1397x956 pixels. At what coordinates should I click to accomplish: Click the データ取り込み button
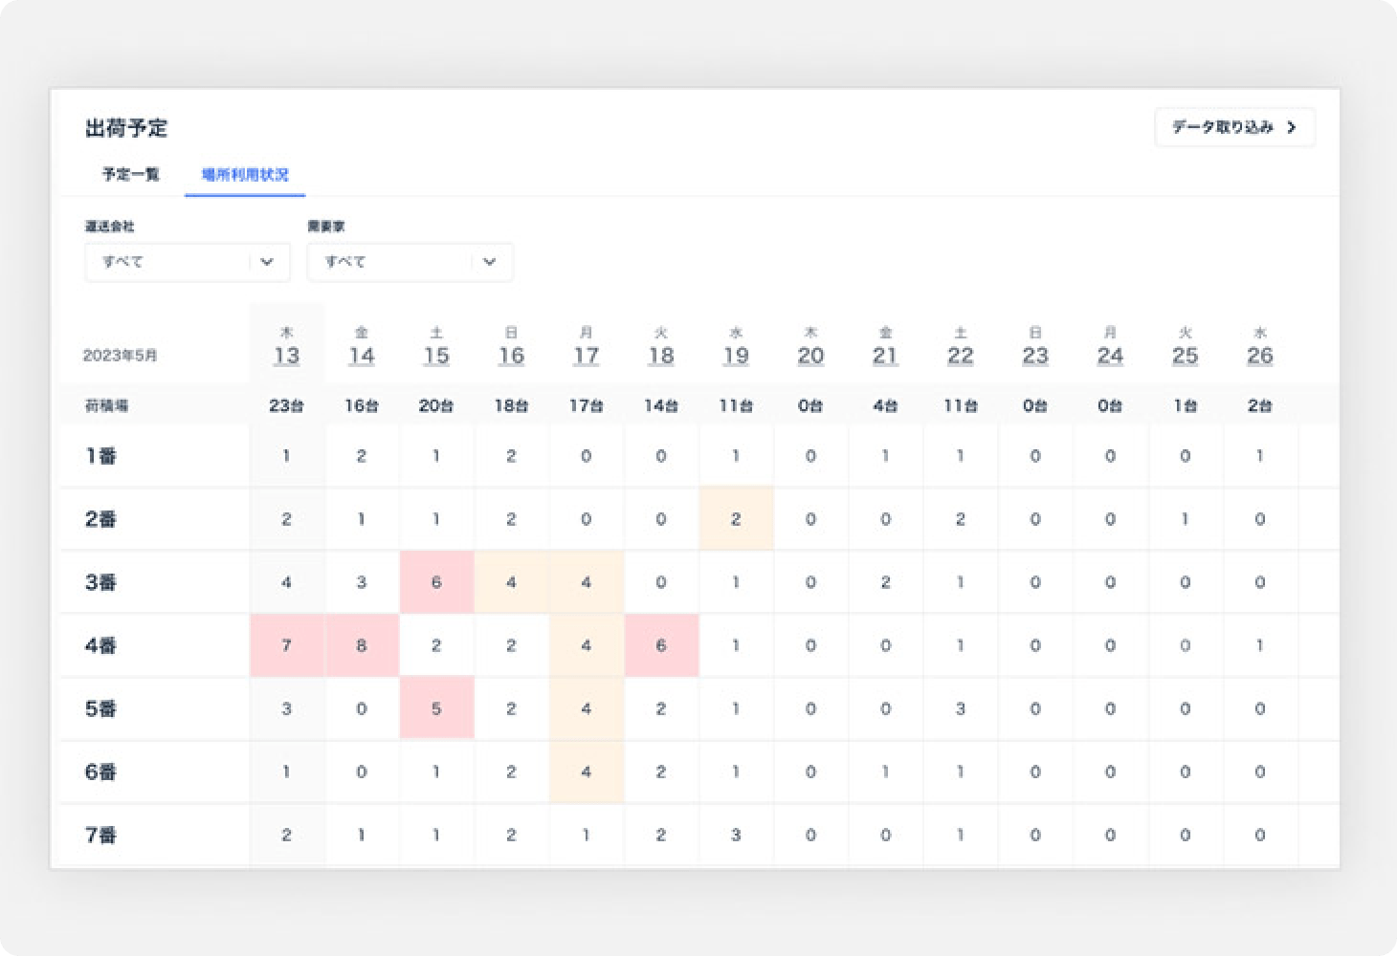(x=1233, y=127)
